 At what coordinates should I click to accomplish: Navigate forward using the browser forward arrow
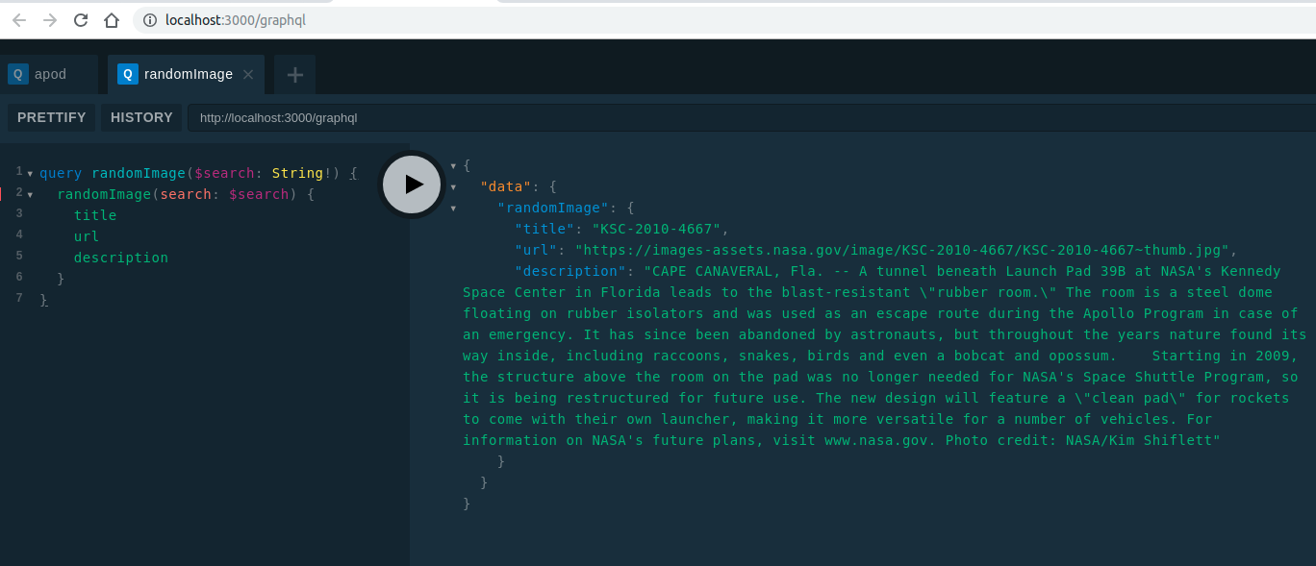[x=50, y=18]
